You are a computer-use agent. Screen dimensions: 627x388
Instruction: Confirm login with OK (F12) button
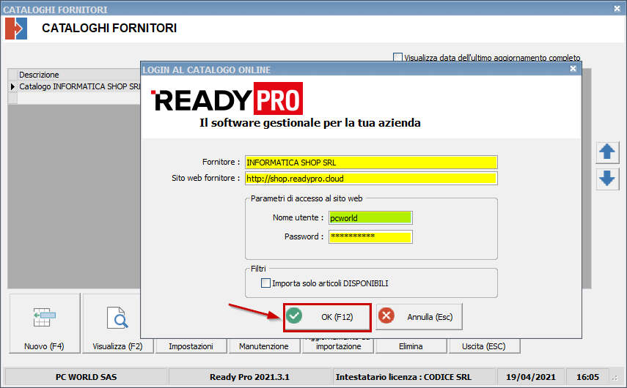(328, 317)
